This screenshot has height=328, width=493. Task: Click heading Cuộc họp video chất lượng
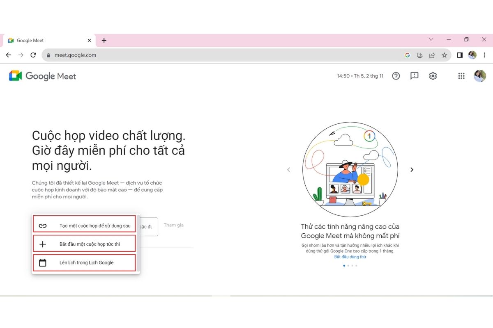pyautogui.click(x=108, y=136)
